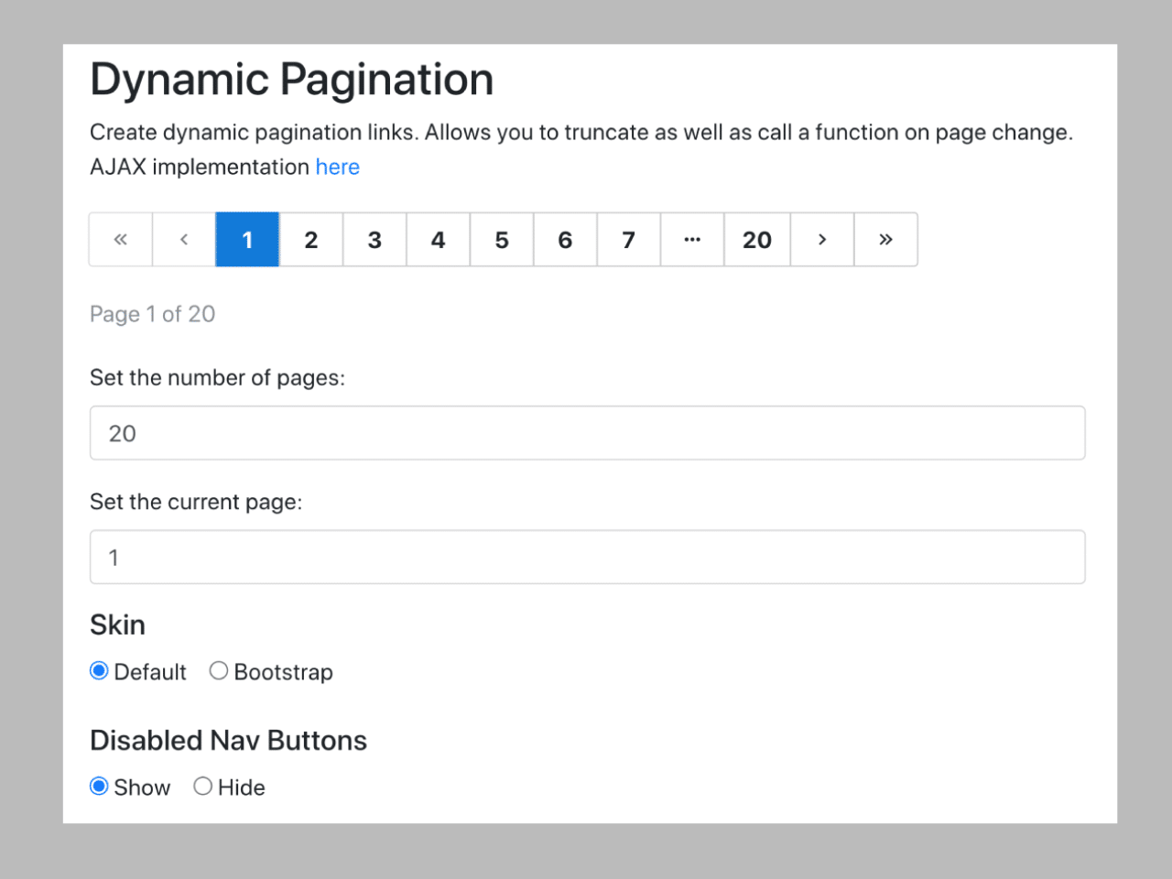Select page 2 in the pagination bar
Image resolution: width=1172 pixels, height=879 pixels.
(x=310, y=239)
